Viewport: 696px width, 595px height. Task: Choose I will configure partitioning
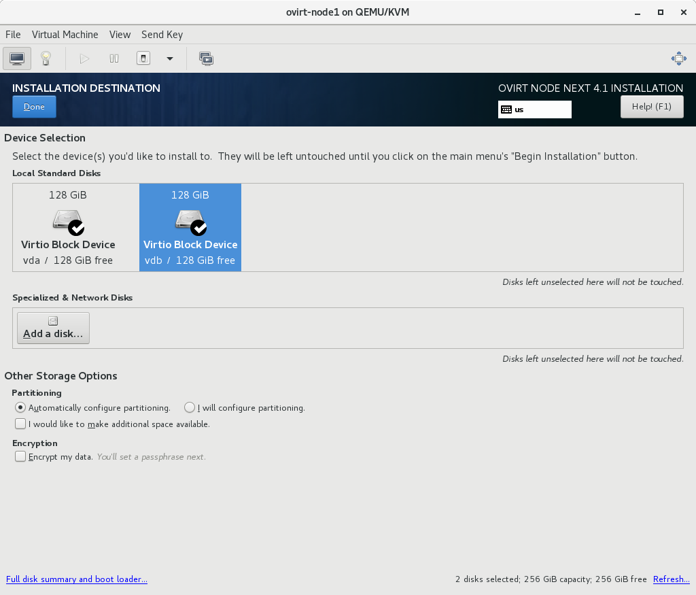coord(245,407)
